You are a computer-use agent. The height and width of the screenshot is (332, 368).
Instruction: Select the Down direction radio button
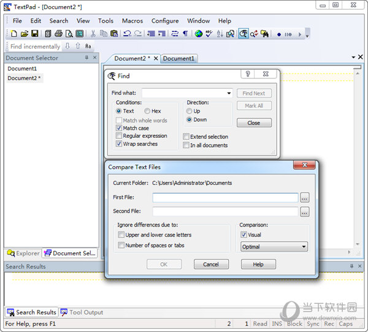(189, 119)
